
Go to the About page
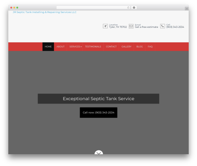coord(60,47)
